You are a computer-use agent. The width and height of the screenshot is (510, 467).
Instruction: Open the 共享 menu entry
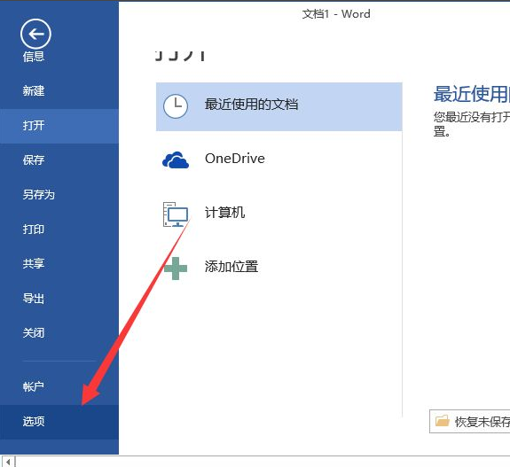click(x=34, y=263)
